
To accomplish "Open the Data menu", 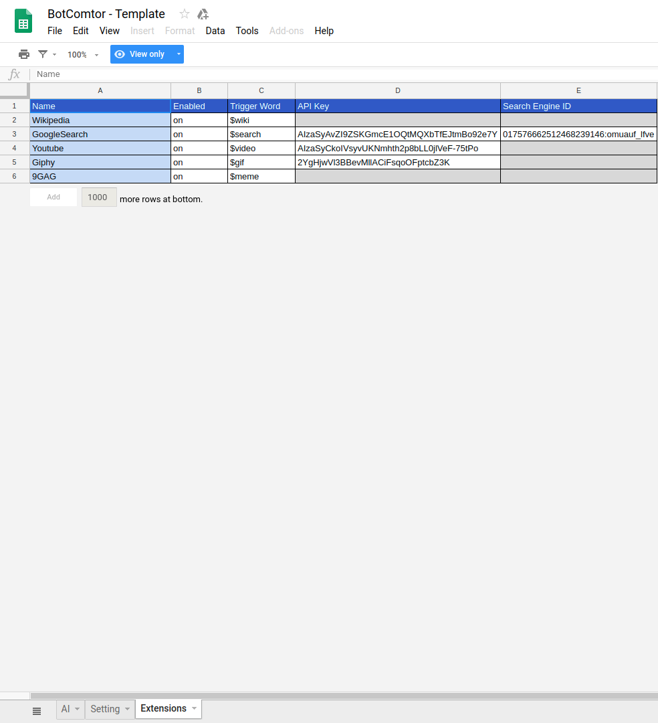I will click(x=215, y=31).
